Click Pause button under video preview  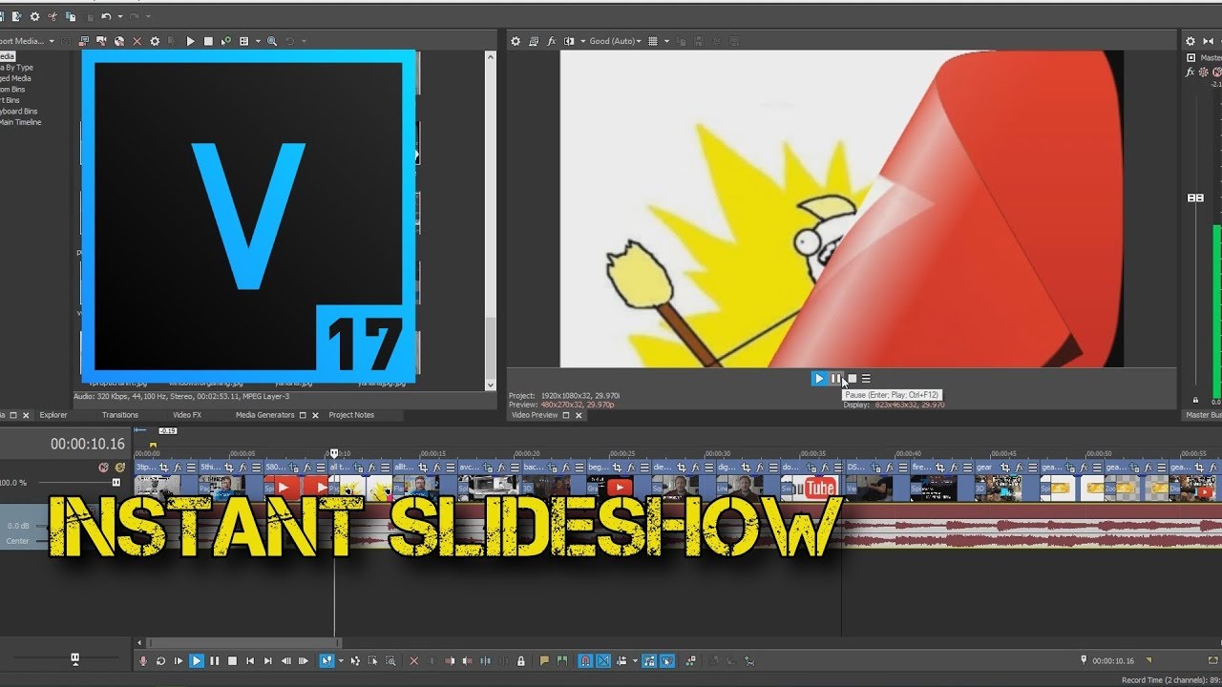(835, 379)
